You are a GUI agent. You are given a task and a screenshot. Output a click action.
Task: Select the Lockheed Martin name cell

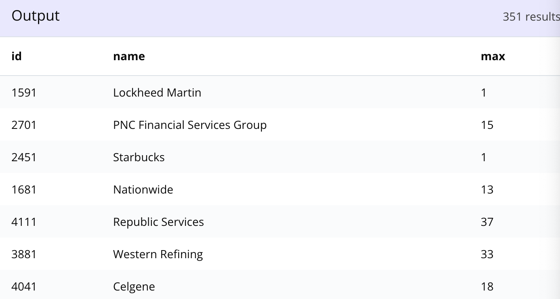[x=157, y=93]
